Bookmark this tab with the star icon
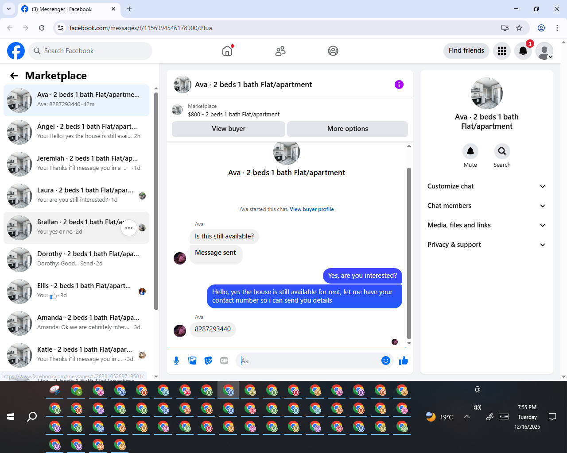Image resolution: width=567 pixels, height=453 pixels. tap(519, 28)
